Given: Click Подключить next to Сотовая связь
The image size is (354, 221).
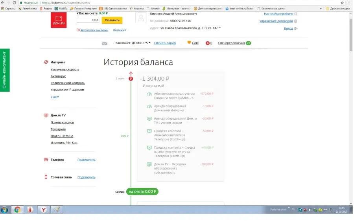Looking at the screenshot, I should pos(87,177).
